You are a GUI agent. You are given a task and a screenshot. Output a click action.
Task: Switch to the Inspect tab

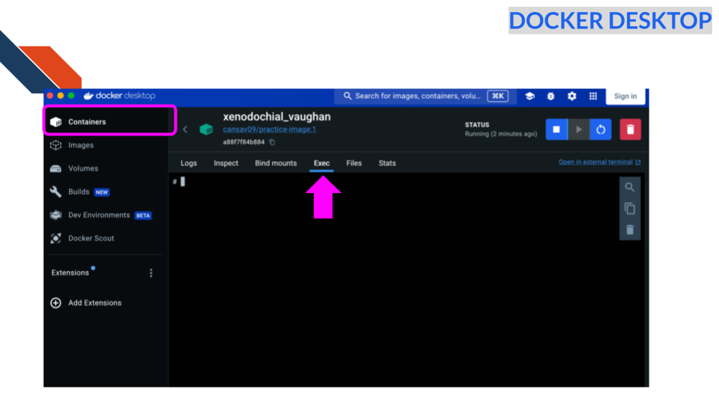pyautogui.click(x=226, y=163)
